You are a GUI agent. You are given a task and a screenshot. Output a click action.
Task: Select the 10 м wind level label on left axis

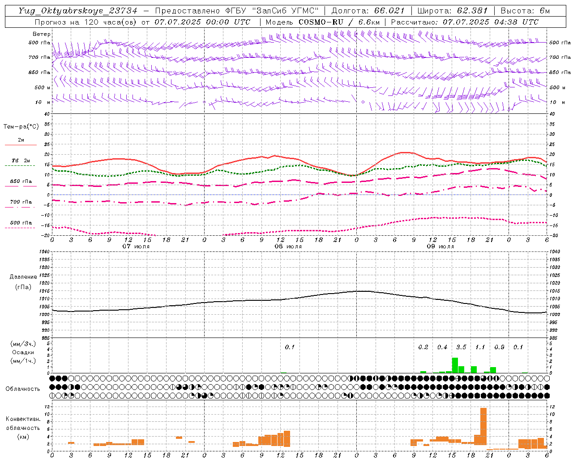click(43, 102)
